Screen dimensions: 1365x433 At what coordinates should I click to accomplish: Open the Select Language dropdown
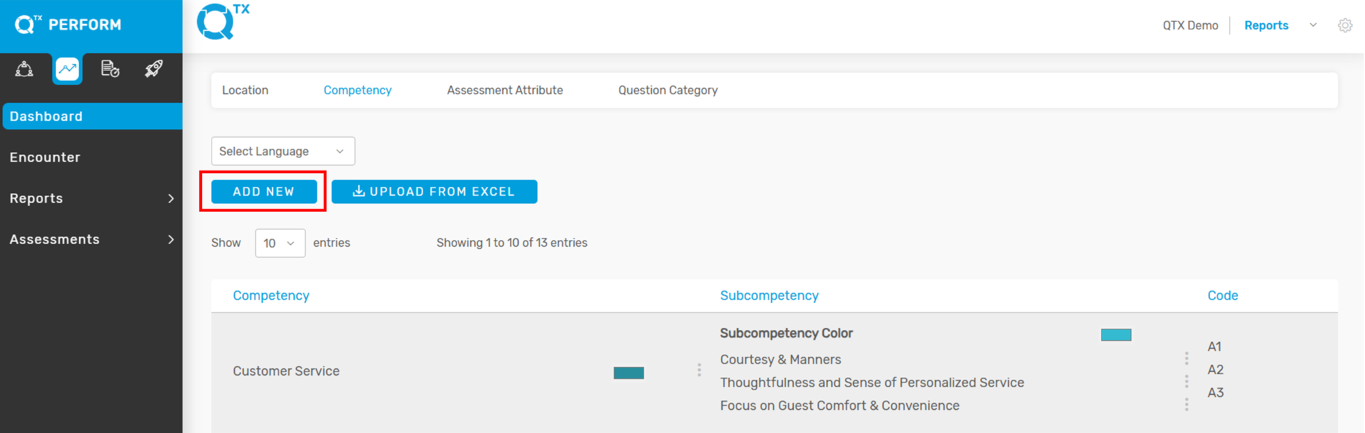tap(283, 151)
